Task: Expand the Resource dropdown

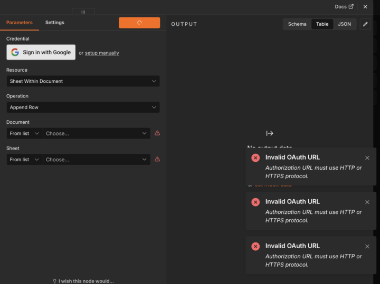Action: pyautogui.click(x=83, y=81)
